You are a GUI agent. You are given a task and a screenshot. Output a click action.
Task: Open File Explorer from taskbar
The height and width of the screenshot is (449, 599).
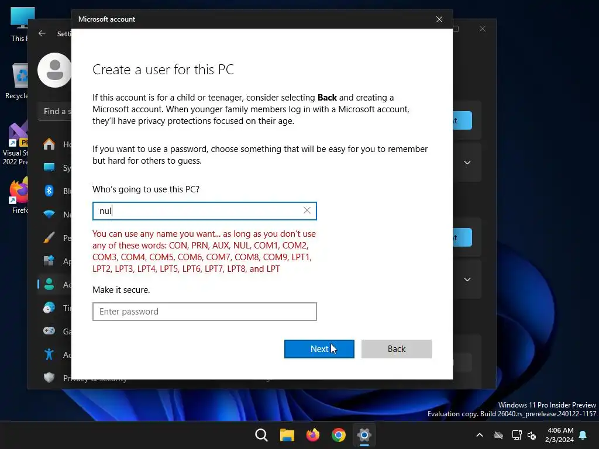coord(287,435)
